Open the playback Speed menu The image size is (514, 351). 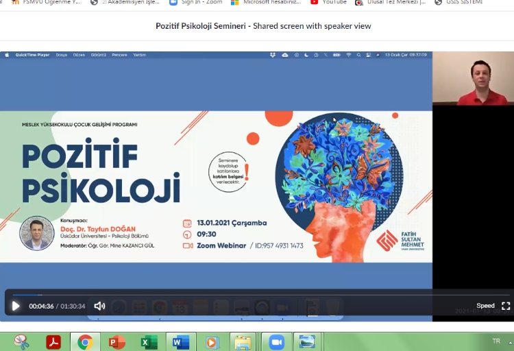click(485, 306)
